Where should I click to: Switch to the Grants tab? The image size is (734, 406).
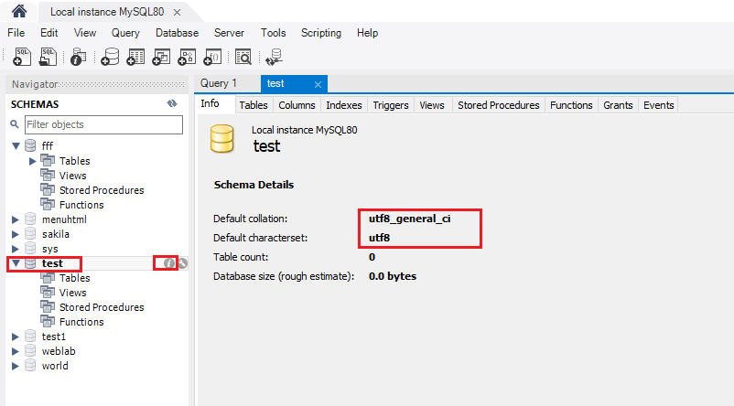tap(618, 105)
